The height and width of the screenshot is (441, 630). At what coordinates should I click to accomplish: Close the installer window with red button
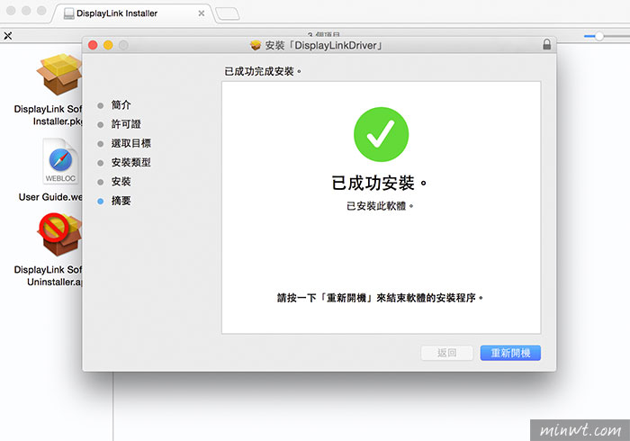point(93,45)
